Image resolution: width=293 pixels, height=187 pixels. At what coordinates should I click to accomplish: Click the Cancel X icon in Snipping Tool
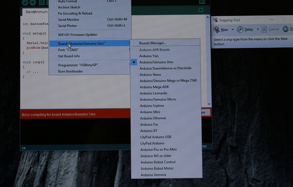point(264,29)
